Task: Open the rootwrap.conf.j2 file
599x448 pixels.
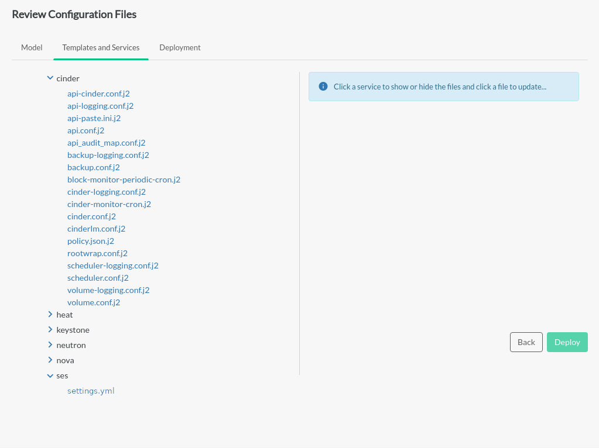Action: (97, 253)
